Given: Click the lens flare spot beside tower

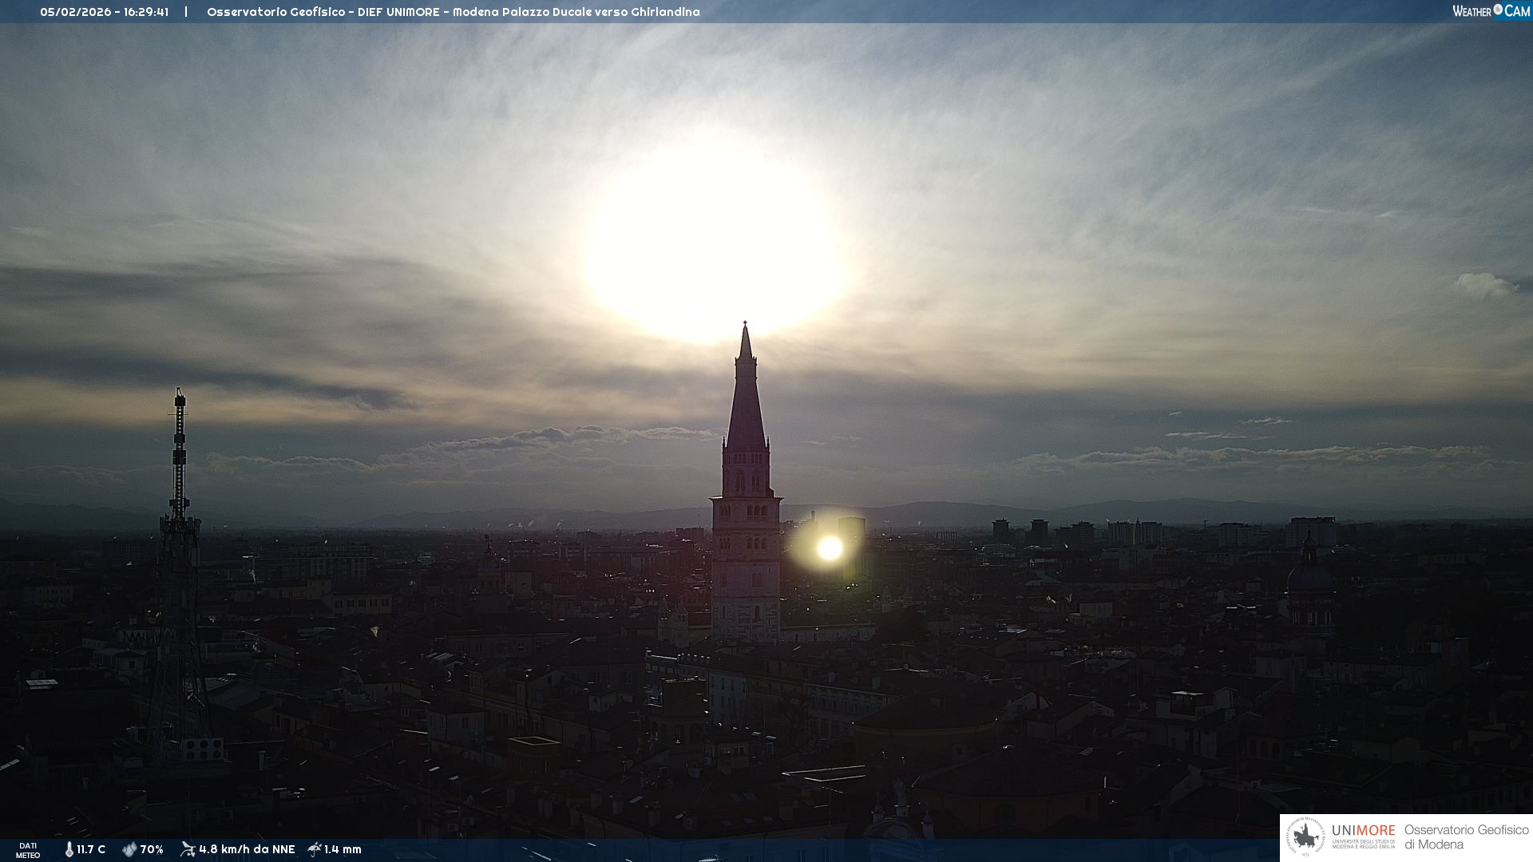Looking at the screenshot, I should coord(830,548).
